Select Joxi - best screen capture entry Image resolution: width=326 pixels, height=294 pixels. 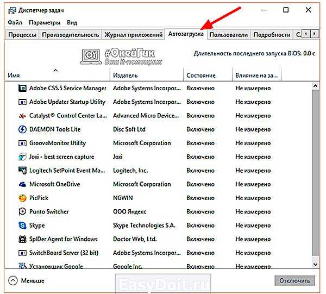[158, 157]
